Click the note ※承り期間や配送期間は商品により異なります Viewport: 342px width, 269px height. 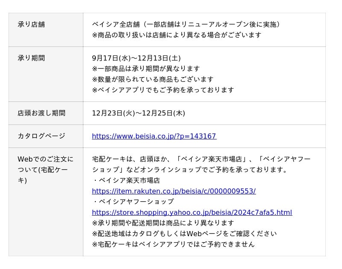[163, 223]
